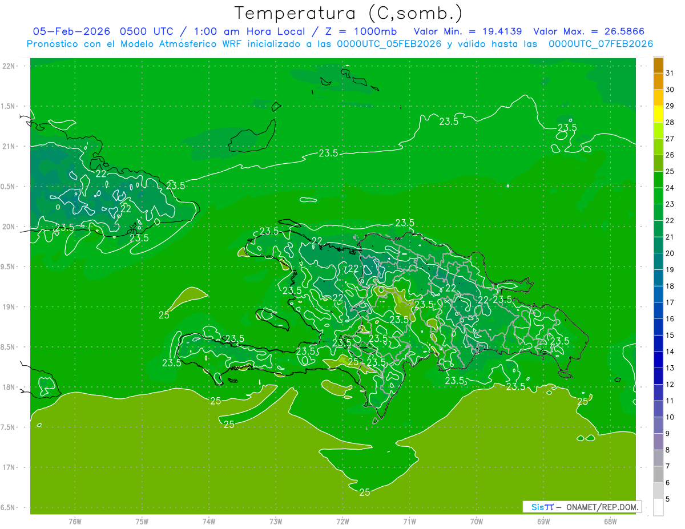This screenshot has width=685, height=529.
Task: Click the '76W' longitude axis label
Action: tap(75, 522)
